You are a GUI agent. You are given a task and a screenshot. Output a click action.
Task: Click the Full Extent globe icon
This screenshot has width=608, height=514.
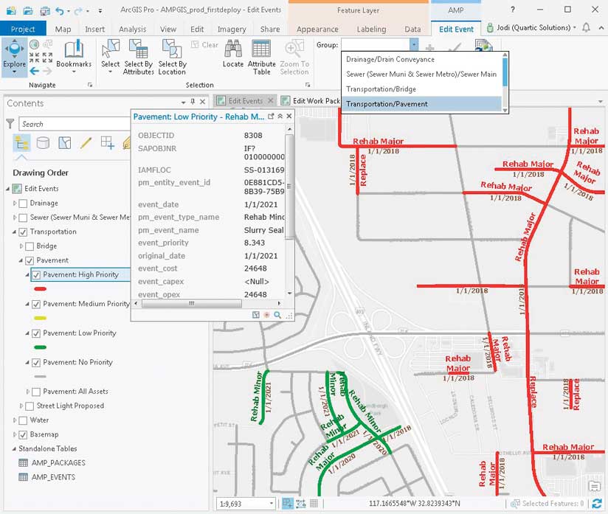point(34,44)
